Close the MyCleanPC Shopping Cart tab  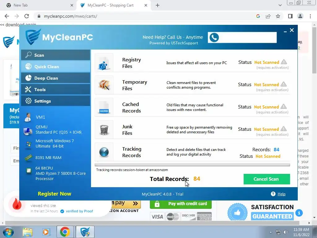point(146,5)
